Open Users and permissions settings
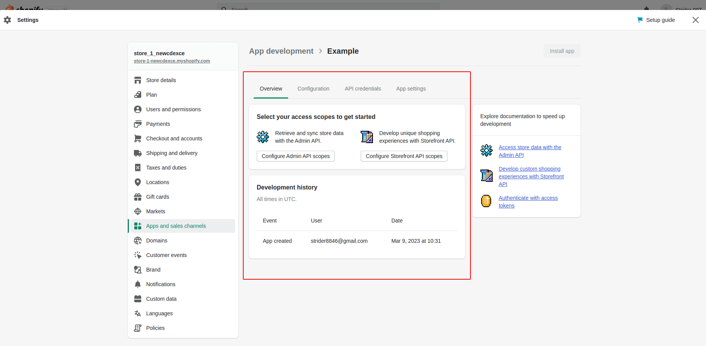The height and width of the screenshot is (346, 706). 183,109
